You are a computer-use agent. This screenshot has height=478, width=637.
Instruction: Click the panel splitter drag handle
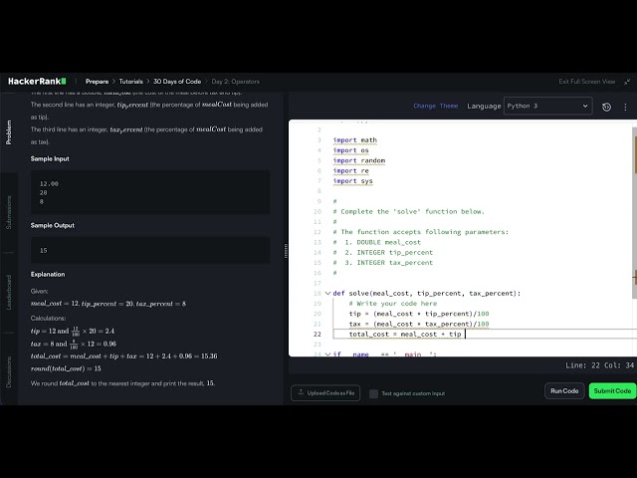point(286,251)
